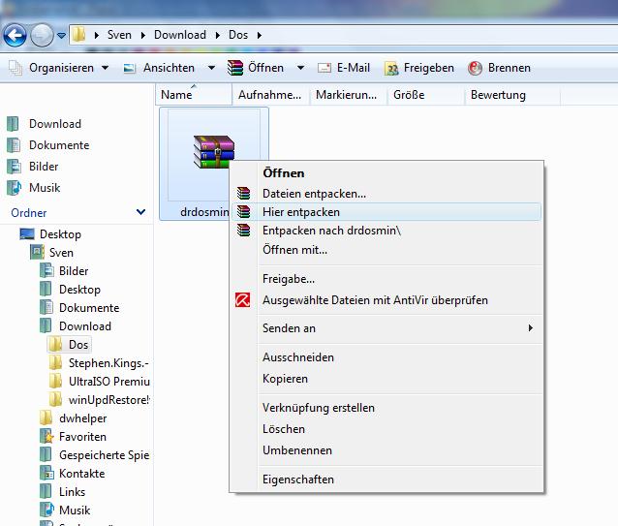
Task: Click the AntiVir umbrella icon in the context menu
Action: tap(244, 300)
